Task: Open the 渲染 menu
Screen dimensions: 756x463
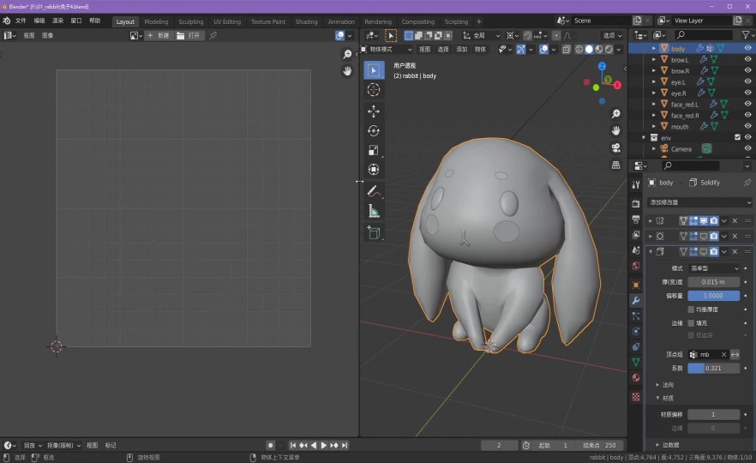Action: 58,21
